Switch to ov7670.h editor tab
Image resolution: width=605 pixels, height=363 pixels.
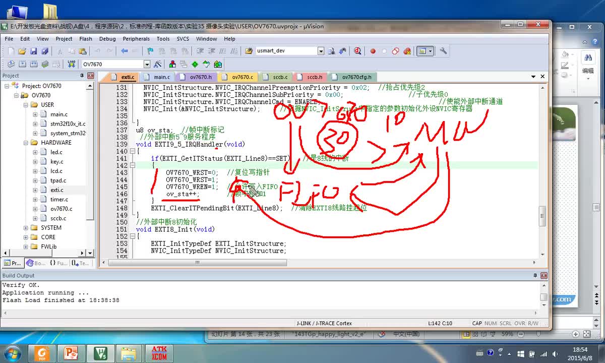[x=197, y=77]
